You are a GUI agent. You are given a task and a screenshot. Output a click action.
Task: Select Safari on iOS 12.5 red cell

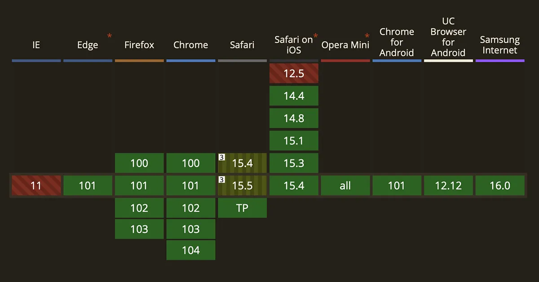point(294,73)
